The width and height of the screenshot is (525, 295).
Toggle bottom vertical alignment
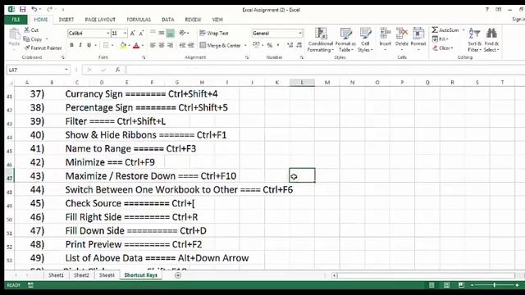(x=170, y=33)
